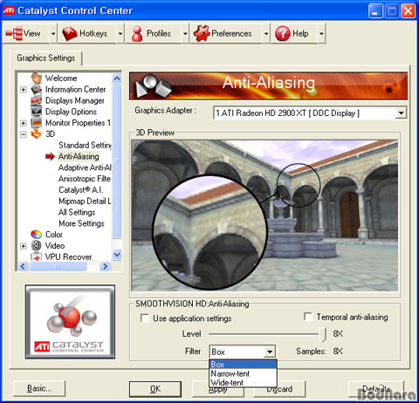
Task: Select Adaptive Anti-Aliasing in the tree
Action: tap(85, 167)
